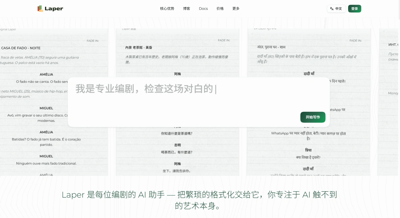Open the 中文 language selector

336,8
